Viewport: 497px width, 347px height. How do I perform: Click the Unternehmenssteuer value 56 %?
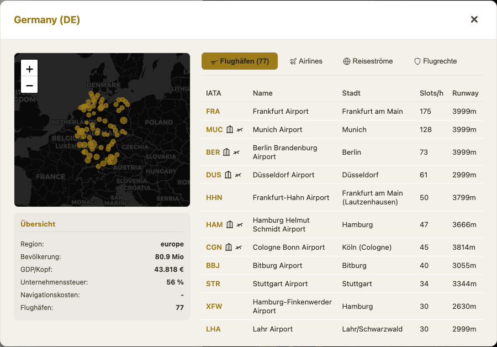click(x=175, y=282)
